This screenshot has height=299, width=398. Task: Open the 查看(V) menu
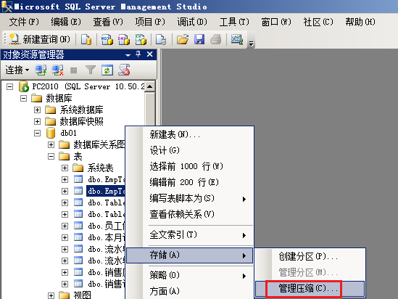coord(108,22)
